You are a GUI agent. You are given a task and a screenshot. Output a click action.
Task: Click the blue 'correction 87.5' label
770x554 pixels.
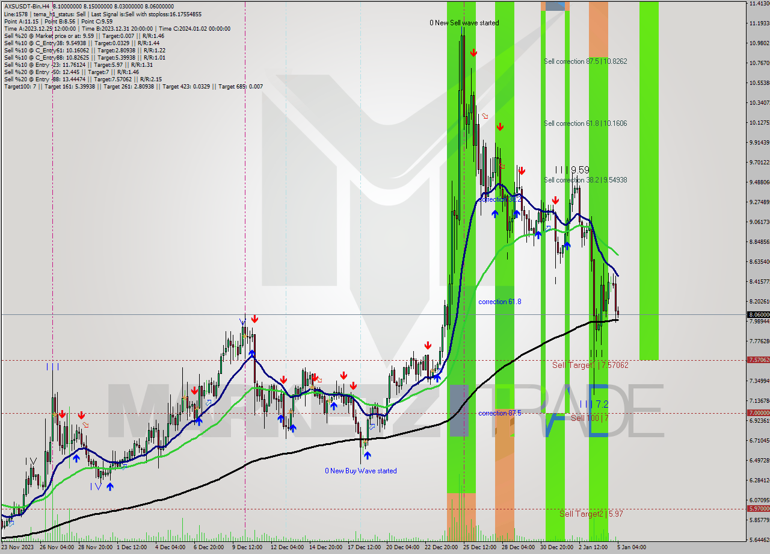click(x=500, y=413)
